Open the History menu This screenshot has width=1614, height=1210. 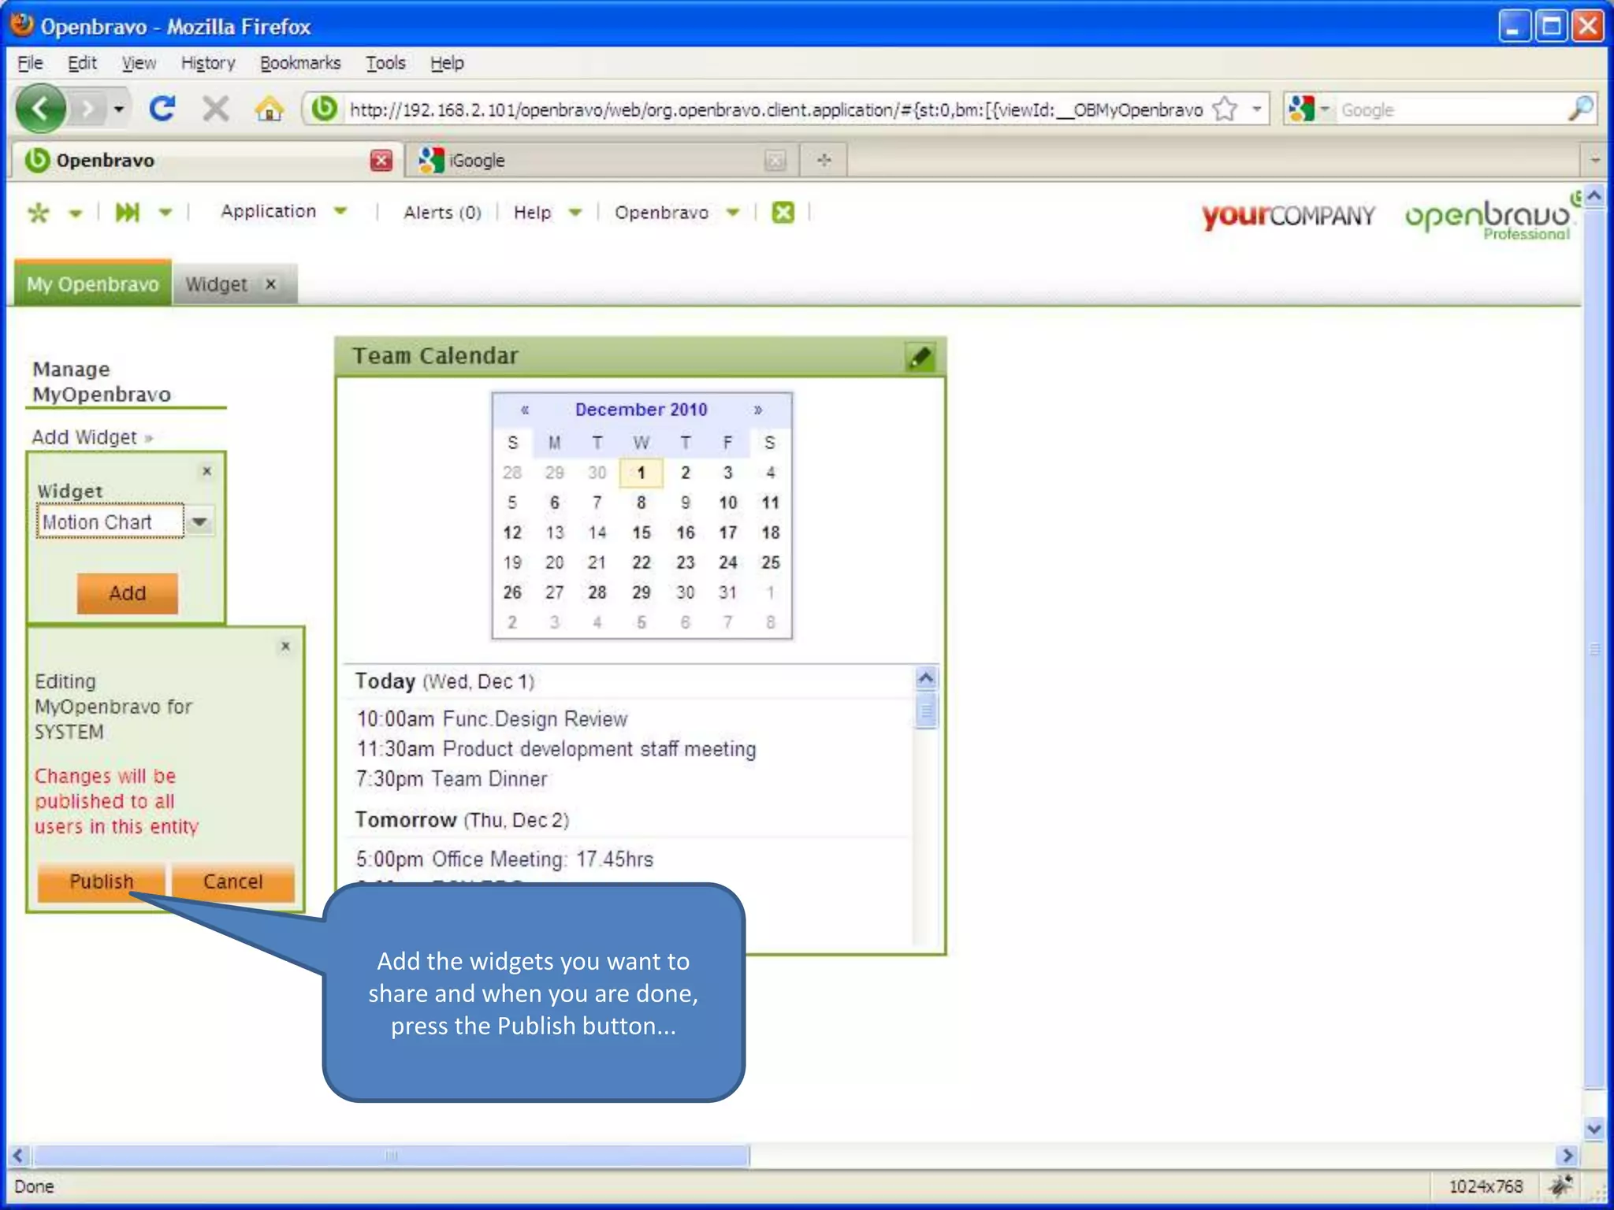click(x=208, y=63)
